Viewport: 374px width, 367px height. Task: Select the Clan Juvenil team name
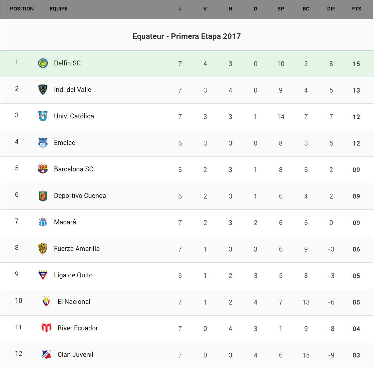tap(75, 355)
